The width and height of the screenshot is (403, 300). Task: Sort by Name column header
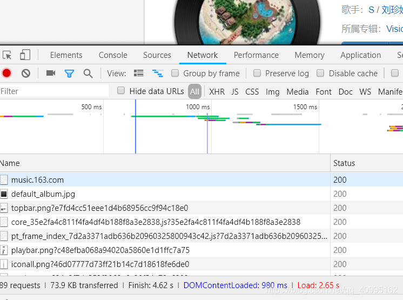165,163
